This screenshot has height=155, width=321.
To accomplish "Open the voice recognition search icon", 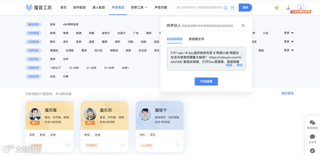I will pyautogui.click(x=225, y=7).
